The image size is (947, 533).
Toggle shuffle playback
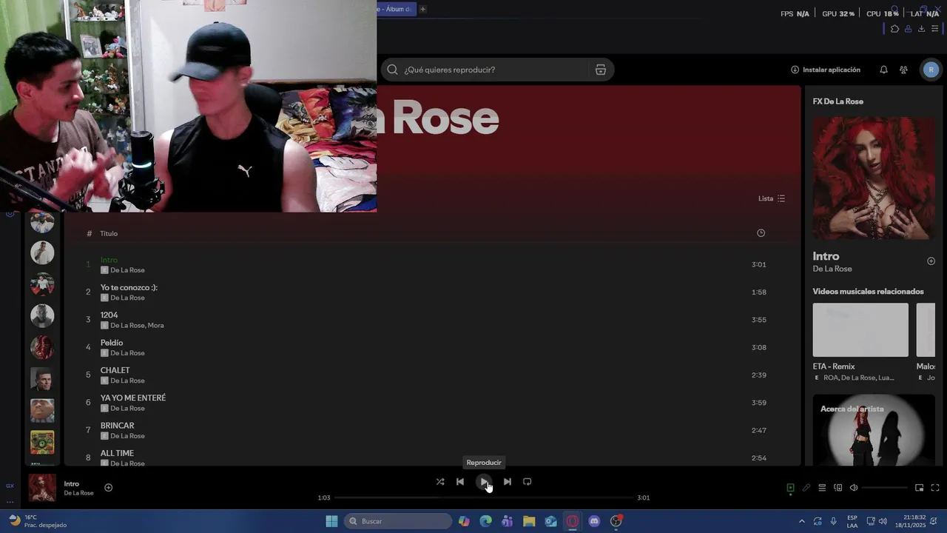tap(440, 482)
